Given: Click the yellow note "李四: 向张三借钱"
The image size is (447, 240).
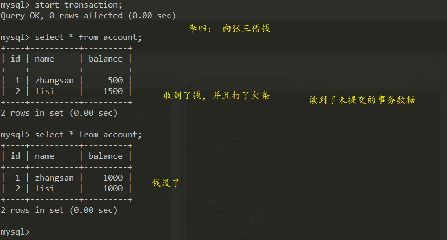Looking at the screenshot, I should [229, 29].
